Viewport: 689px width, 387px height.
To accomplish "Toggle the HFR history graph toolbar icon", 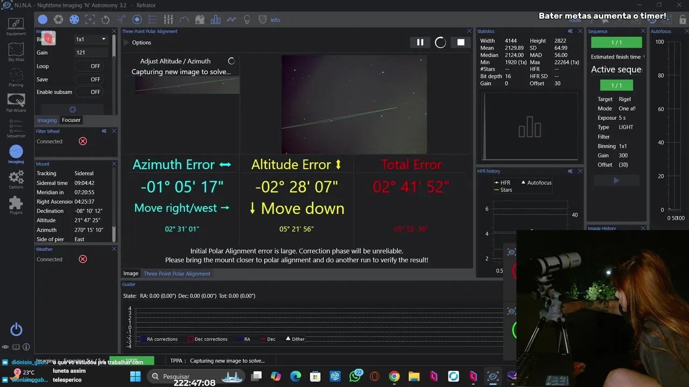I will 231,20.
